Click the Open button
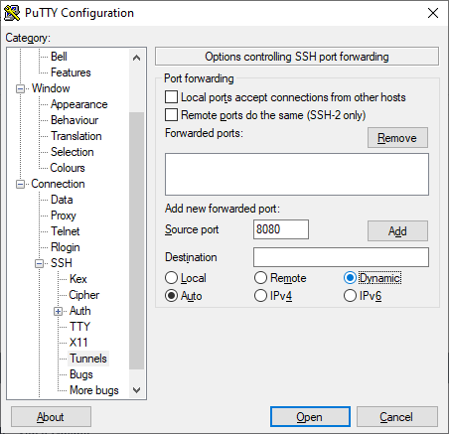The image size is (449, 434). 310,417
